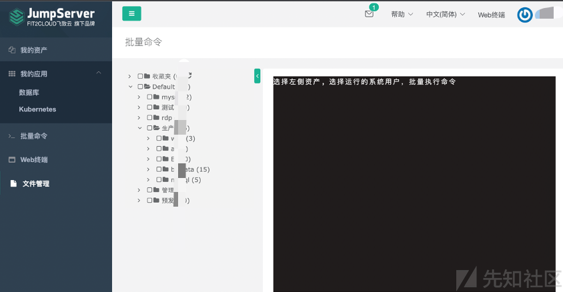Select the Default tree label

pyautogui.click(x=163, y=87)
